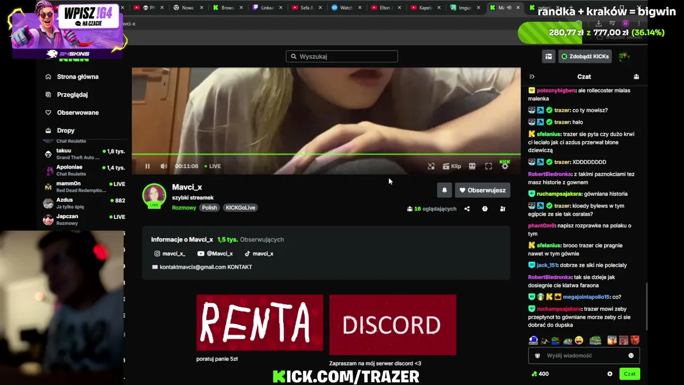Select the Polish language tag
684x385 pixels.
click(x=209, y=207)
